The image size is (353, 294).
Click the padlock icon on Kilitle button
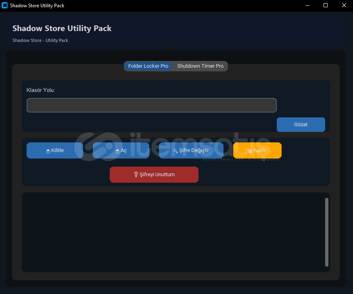[48, 151]
